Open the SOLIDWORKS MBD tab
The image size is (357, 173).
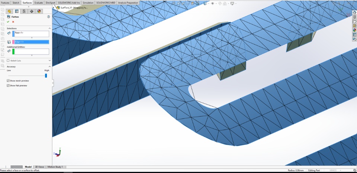(106, 3)
